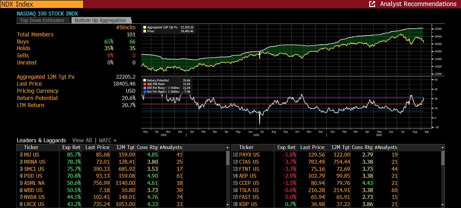This screenshot has width=461, height=208.
Task: Click left table scroll-down arrow
Action: tap(227, 205)
